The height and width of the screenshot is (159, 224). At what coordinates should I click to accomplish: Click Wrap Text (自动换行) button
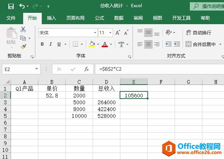coord(199,33)
